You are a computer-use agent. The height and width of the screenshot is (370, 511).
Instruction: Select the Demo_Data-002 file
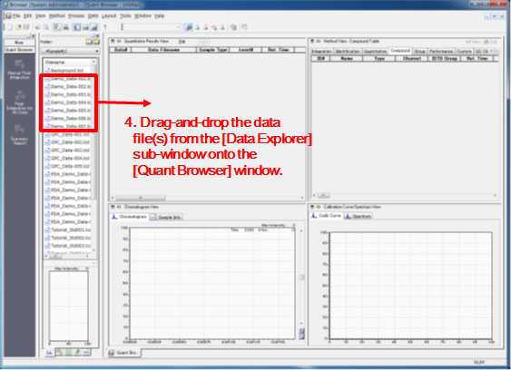click(67, 87)
